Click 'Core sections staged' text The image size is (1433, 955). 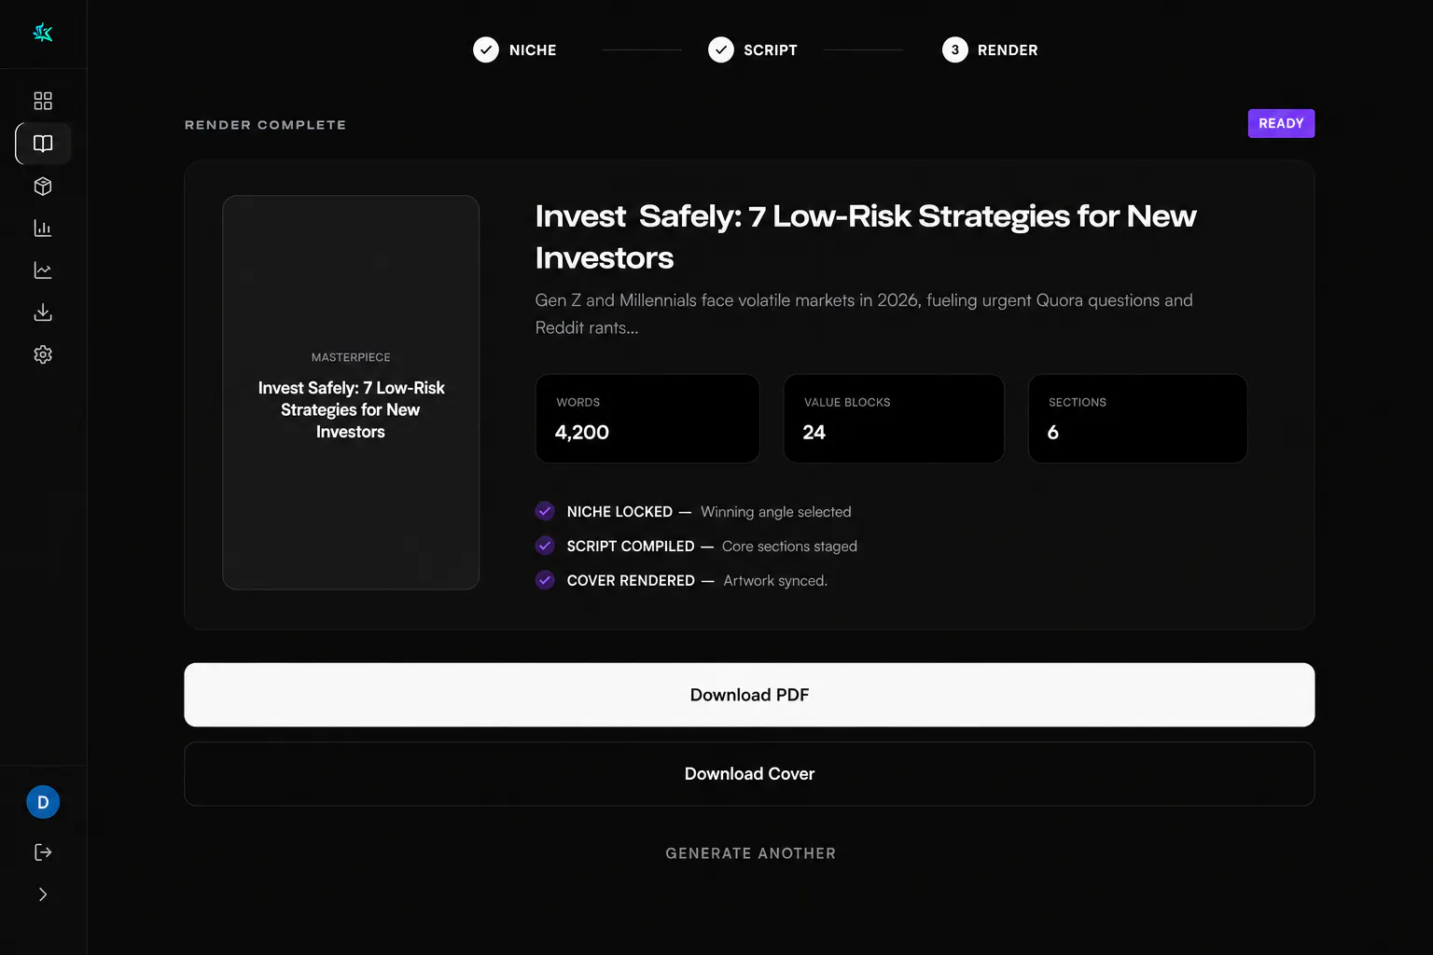pyautogui.click(x=789, y=547)
